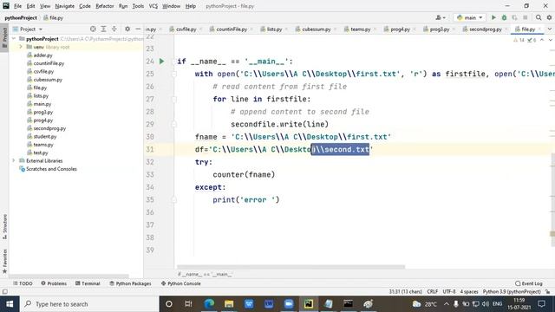This screenshot has width=555, height=312.
Task: Open run configuration main dropdown
Action: tap(469, 17)
